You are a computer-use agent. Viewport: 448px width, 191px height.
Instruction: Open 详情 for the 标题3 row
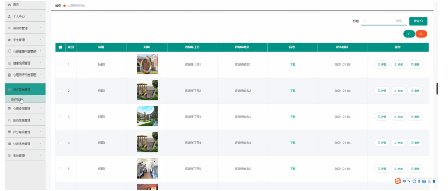382,117
